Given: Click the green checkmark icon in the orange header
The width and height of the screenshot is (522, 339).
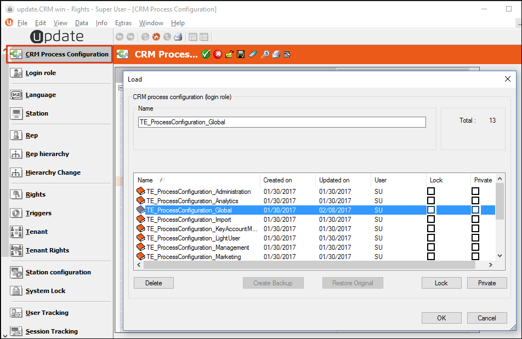Looking at the screenshot, I should click(x=206, y=54).
